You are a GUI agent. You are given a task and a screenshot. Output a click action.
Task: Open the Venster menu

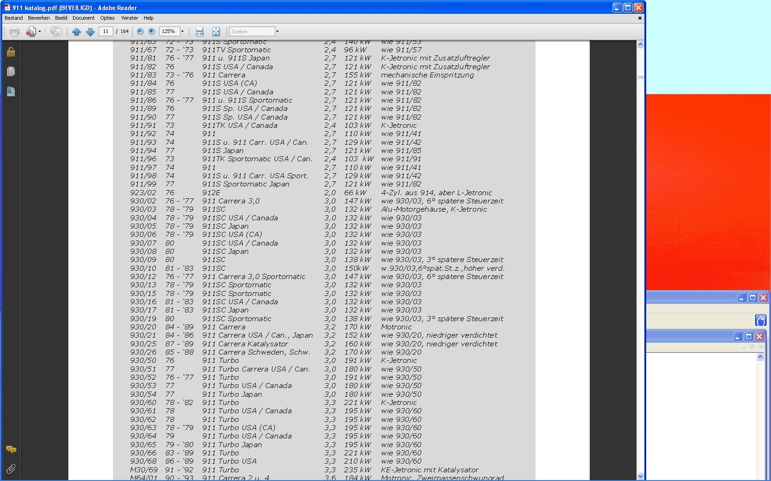[x=129, y=18]
